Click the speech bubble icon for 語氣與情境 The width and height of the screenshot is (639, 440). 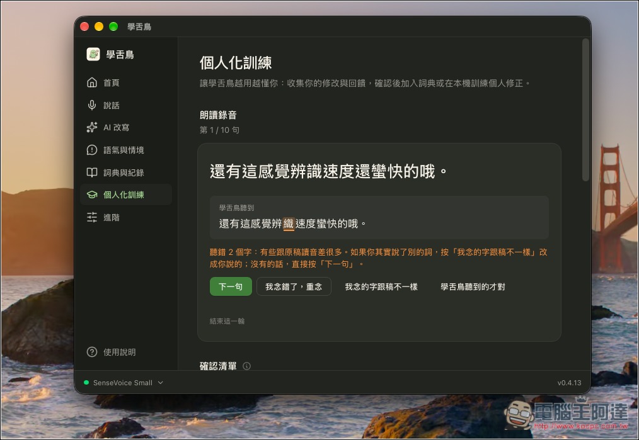coord(92,150)
